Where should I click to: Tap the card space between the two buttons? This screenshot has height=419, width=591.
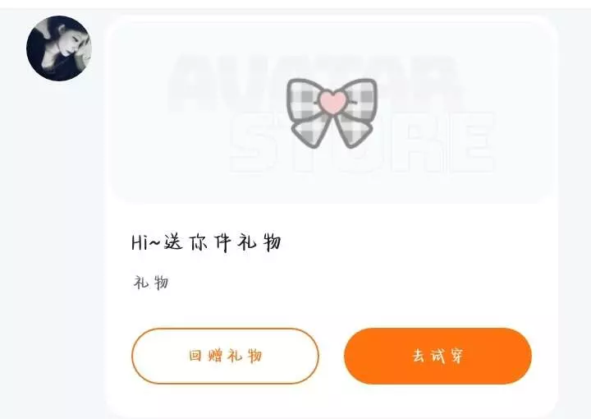332,356
